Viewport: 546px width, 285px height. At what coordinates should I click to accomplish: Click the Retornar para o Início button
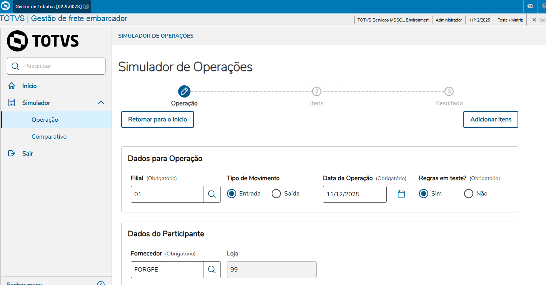(x=158, y=119)
